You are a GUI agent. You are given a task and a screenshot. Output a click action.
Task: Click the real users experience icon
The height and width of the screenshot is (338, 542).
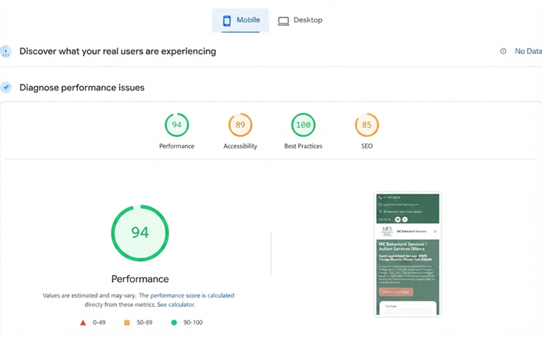5,52
